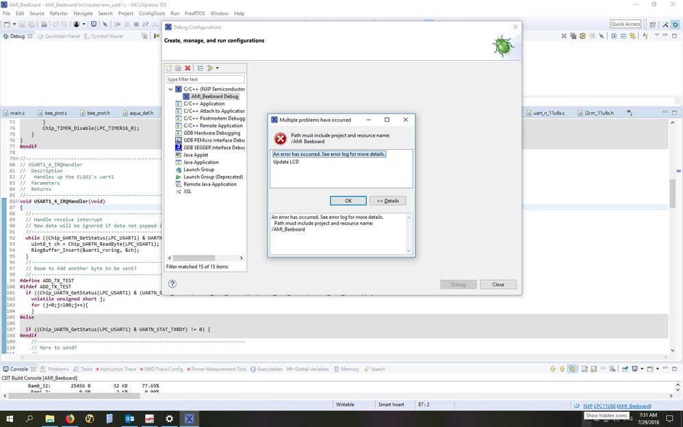683x427 pixels.
Task: Collapse the C/C++ (NXP Semiconductors) tree node
Action: click(170, 89)
